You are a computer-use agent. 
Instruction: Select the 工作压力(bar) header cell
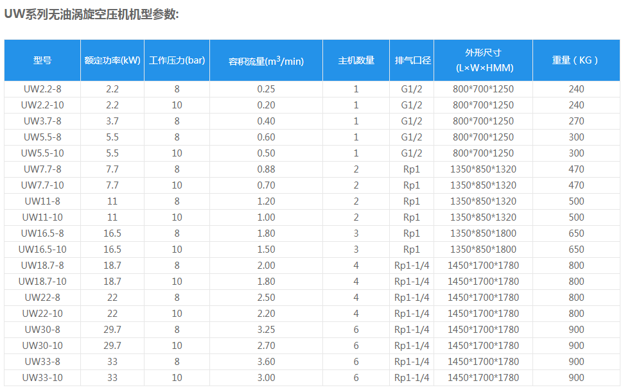(x=177, y=60)
